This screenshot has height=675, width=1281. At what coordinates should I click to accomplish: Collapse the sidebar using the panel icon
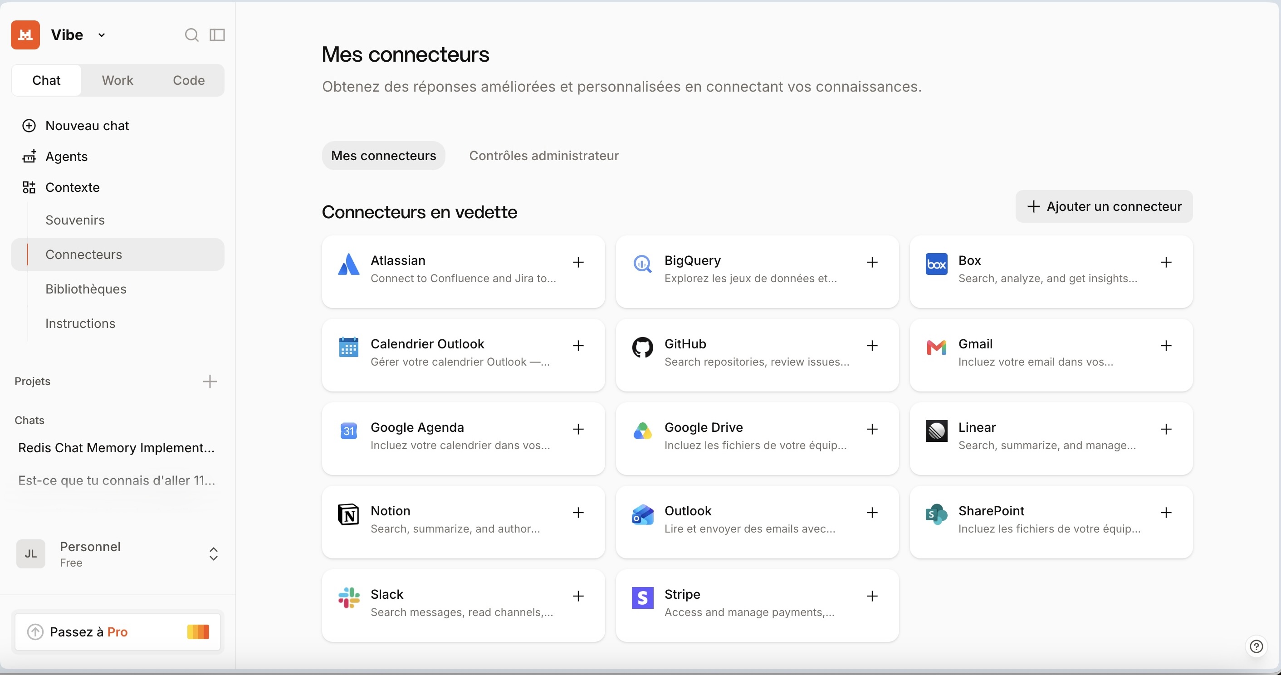click(217, 35)
